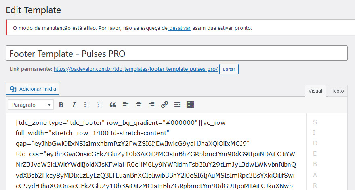355x190 pixels.
Task: Toggle the toolbar kitchen sink
Action: tap(190, 105)
